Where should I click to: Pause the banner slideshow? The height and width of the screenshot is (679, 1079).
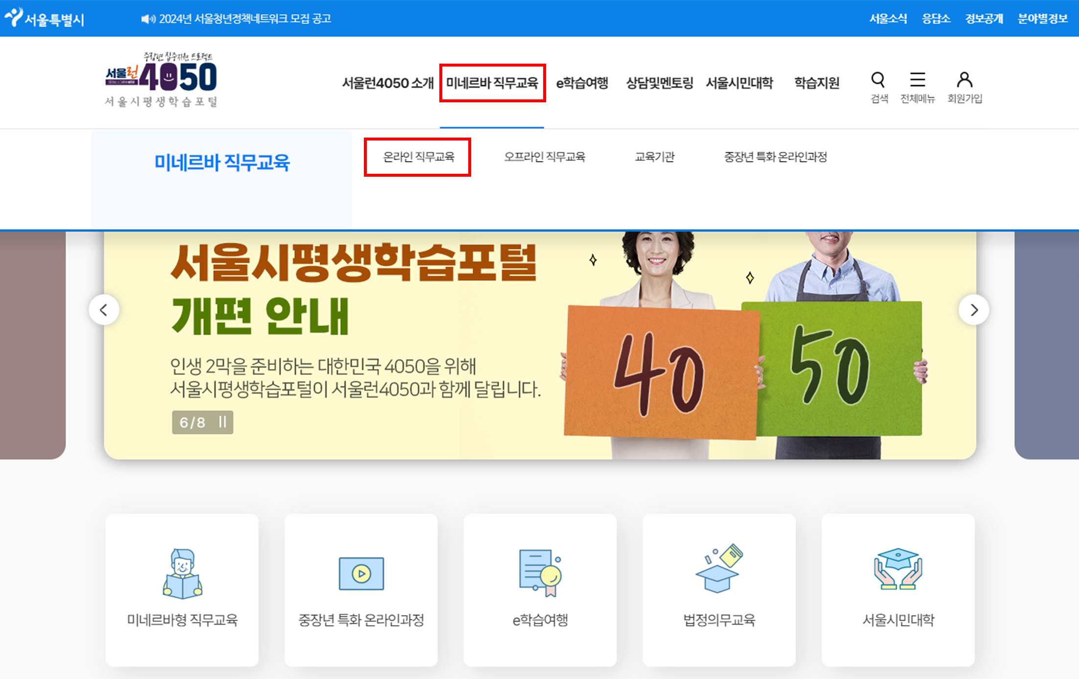tap(222, 421)
